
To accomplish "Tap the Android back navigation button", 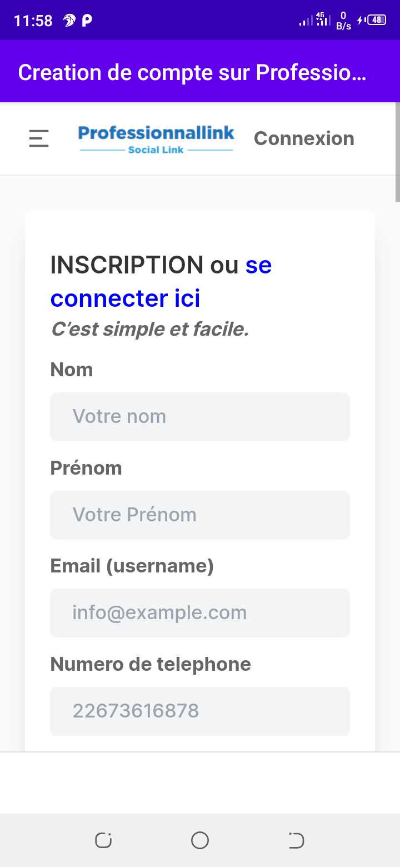I will 297,840.
